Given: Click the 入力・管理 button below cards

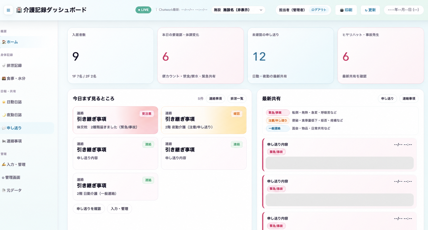Looking at the screenshot, I should coord(120,209).
